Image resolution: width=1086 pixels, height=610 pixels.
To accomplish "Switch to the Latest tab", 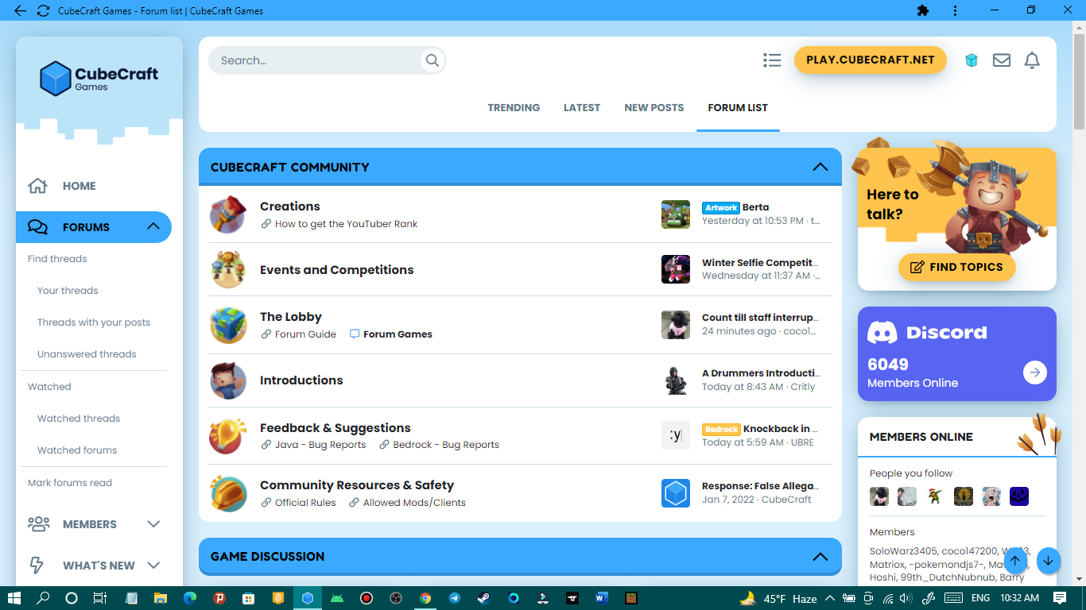I will 582,107.
